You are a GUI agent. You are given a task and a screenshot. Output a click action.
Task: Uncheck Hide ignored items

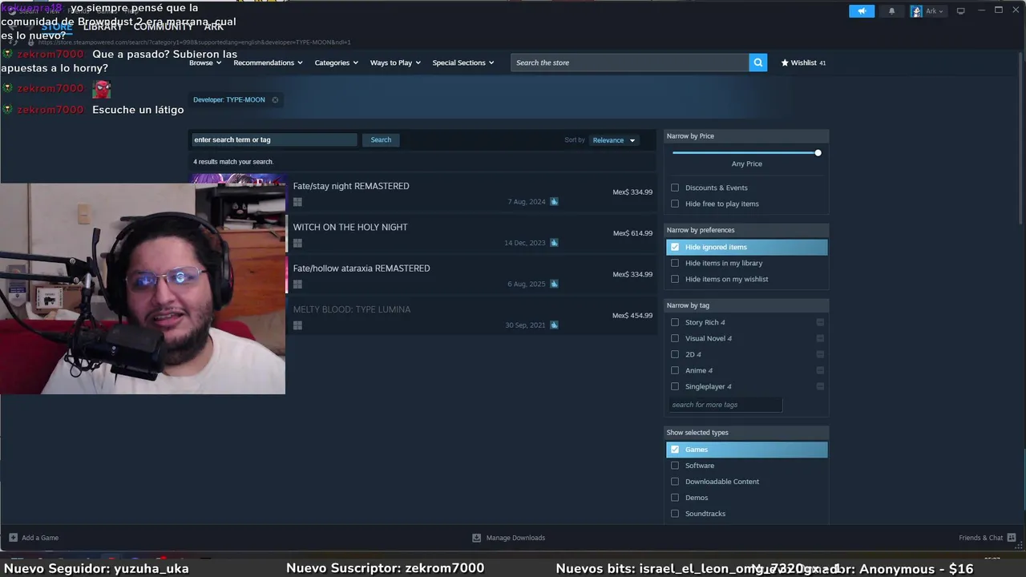[675, 247]
